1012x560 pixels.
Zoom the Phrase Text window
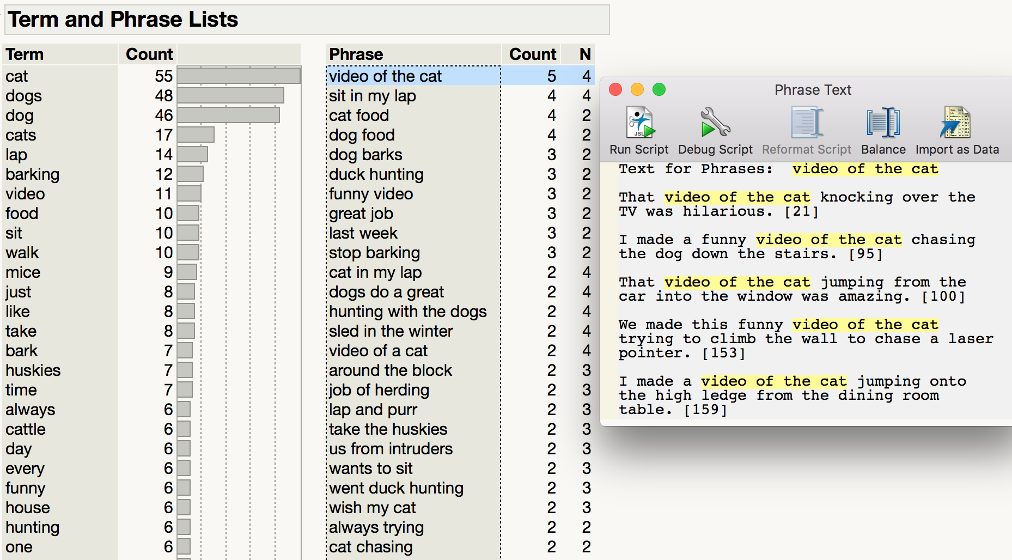(659, 89)
